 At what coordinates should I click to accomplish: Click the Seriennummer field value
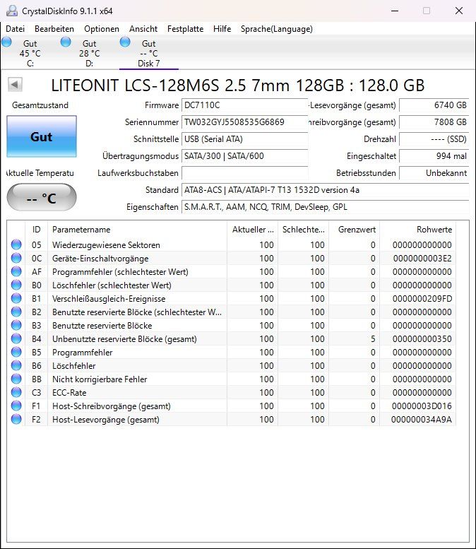(x=244, y=122)
